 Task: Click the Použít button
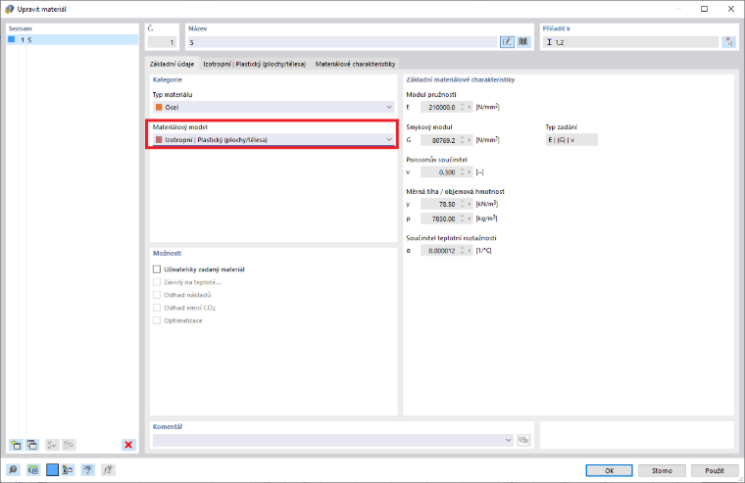click(715, 470)
